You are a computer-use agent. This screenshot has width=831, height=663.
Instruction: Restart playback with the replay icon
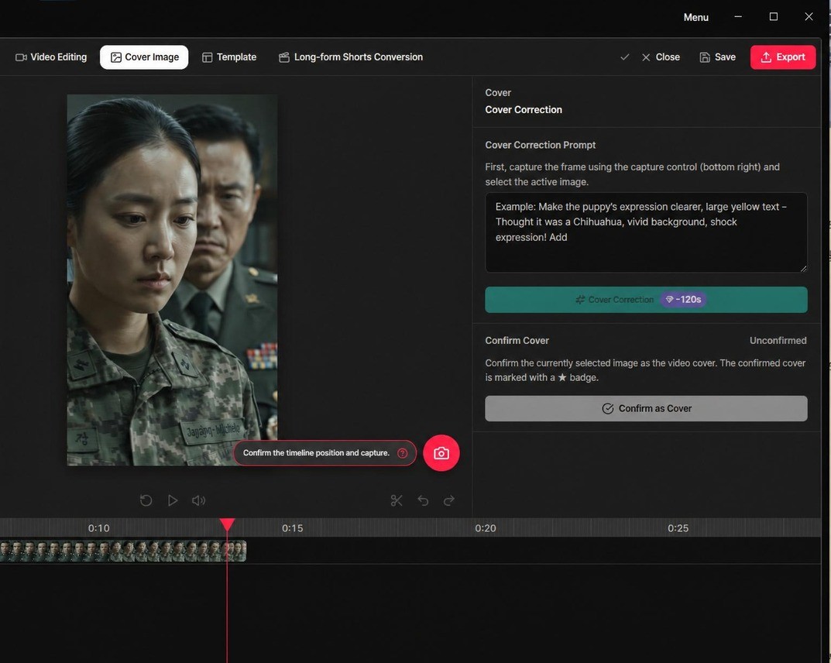[x=146, y=500]
